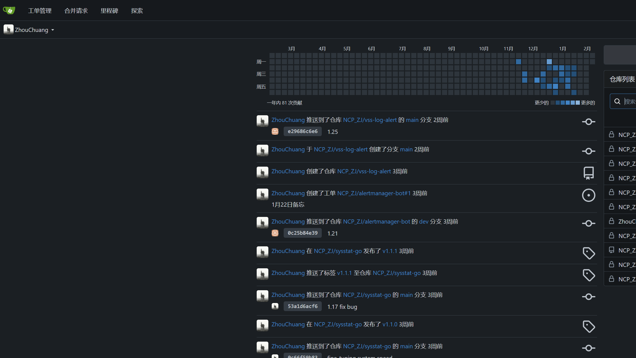
Task: Open v1.1.1 release link in sysstat-go
Action: (390, 251)
